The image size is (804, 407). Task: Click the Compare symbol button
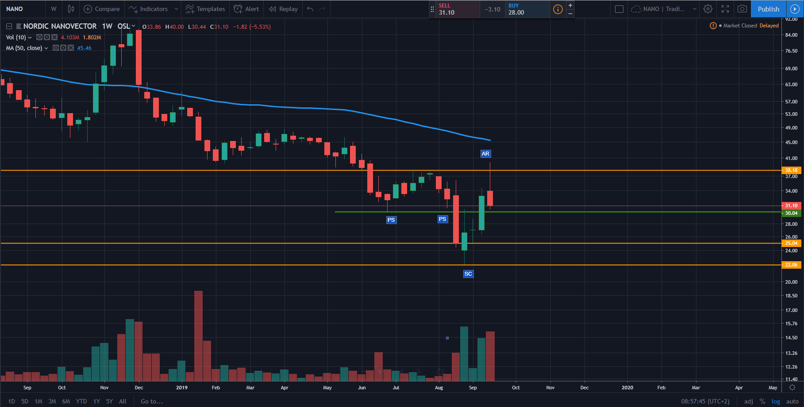click(x=102, y=9)
